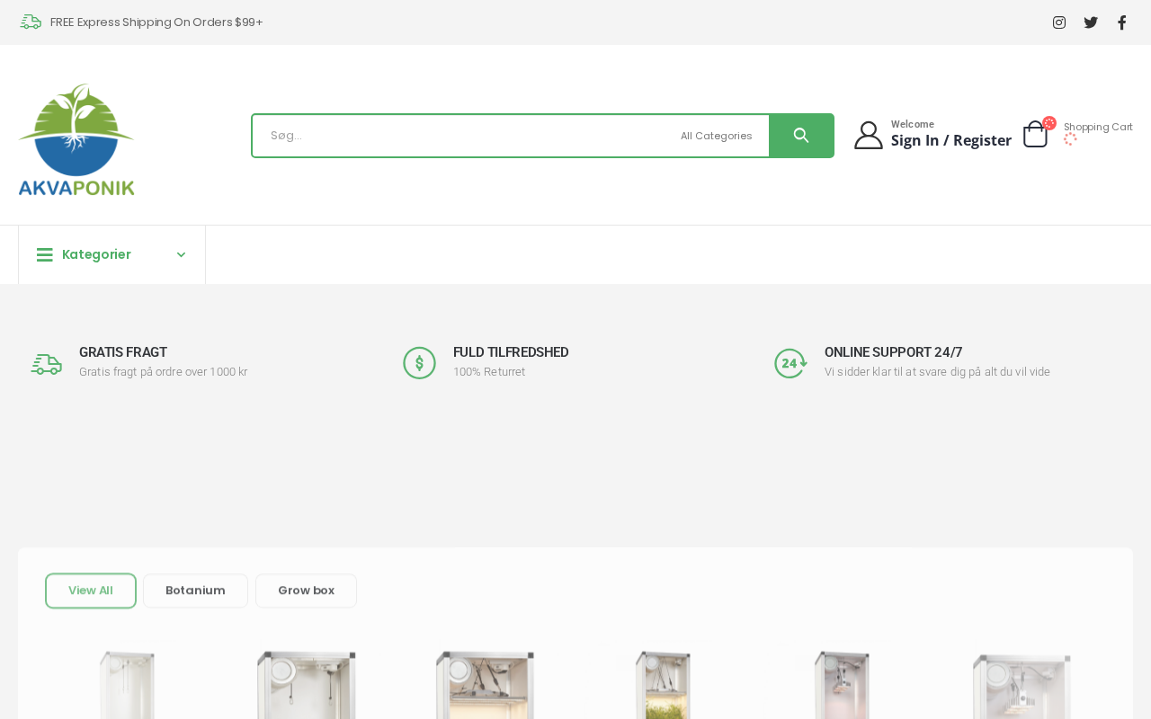The height and width of the screenshot is (719, 1151).
Task: Select the View All tab
Action: (x=91, y=590)
